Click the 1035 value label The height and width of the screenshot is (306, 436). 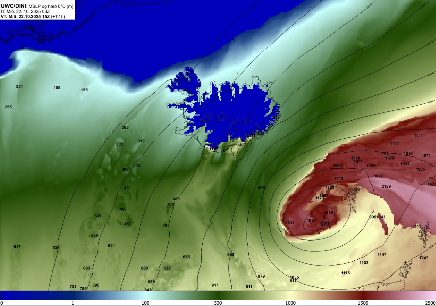(x=294, y=277)
